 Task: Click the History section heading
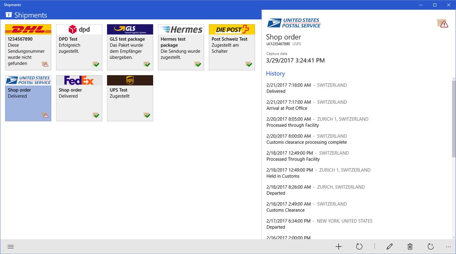(275, 73)
